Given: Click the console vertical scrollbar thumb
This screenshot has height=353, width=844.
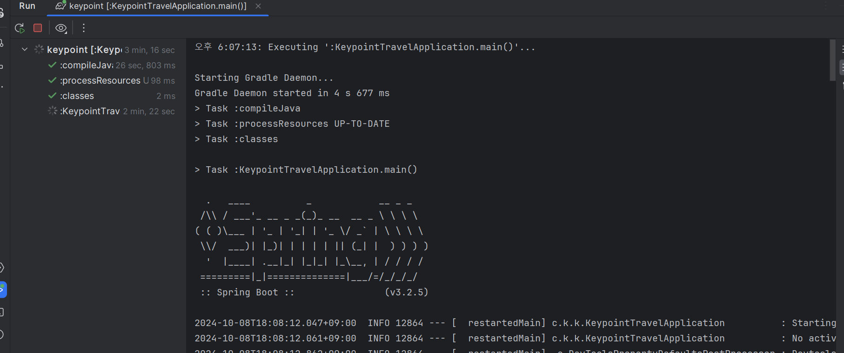Looking at the screenshot, I should coord(832,60).
